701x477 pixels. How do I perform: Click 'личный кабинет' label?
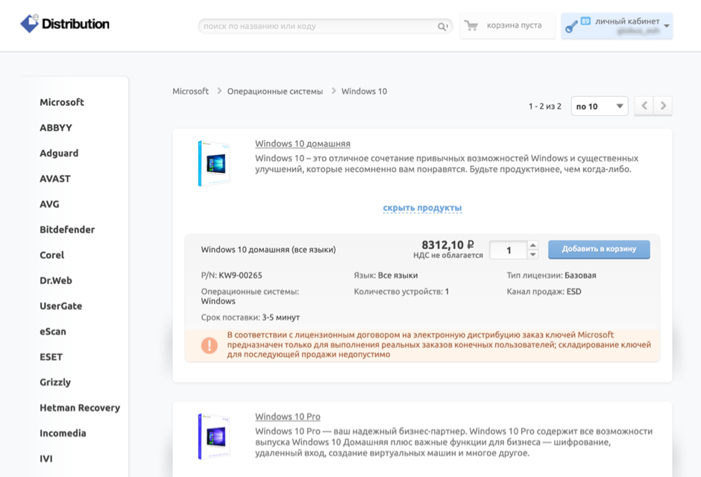(x=627, y=21)
